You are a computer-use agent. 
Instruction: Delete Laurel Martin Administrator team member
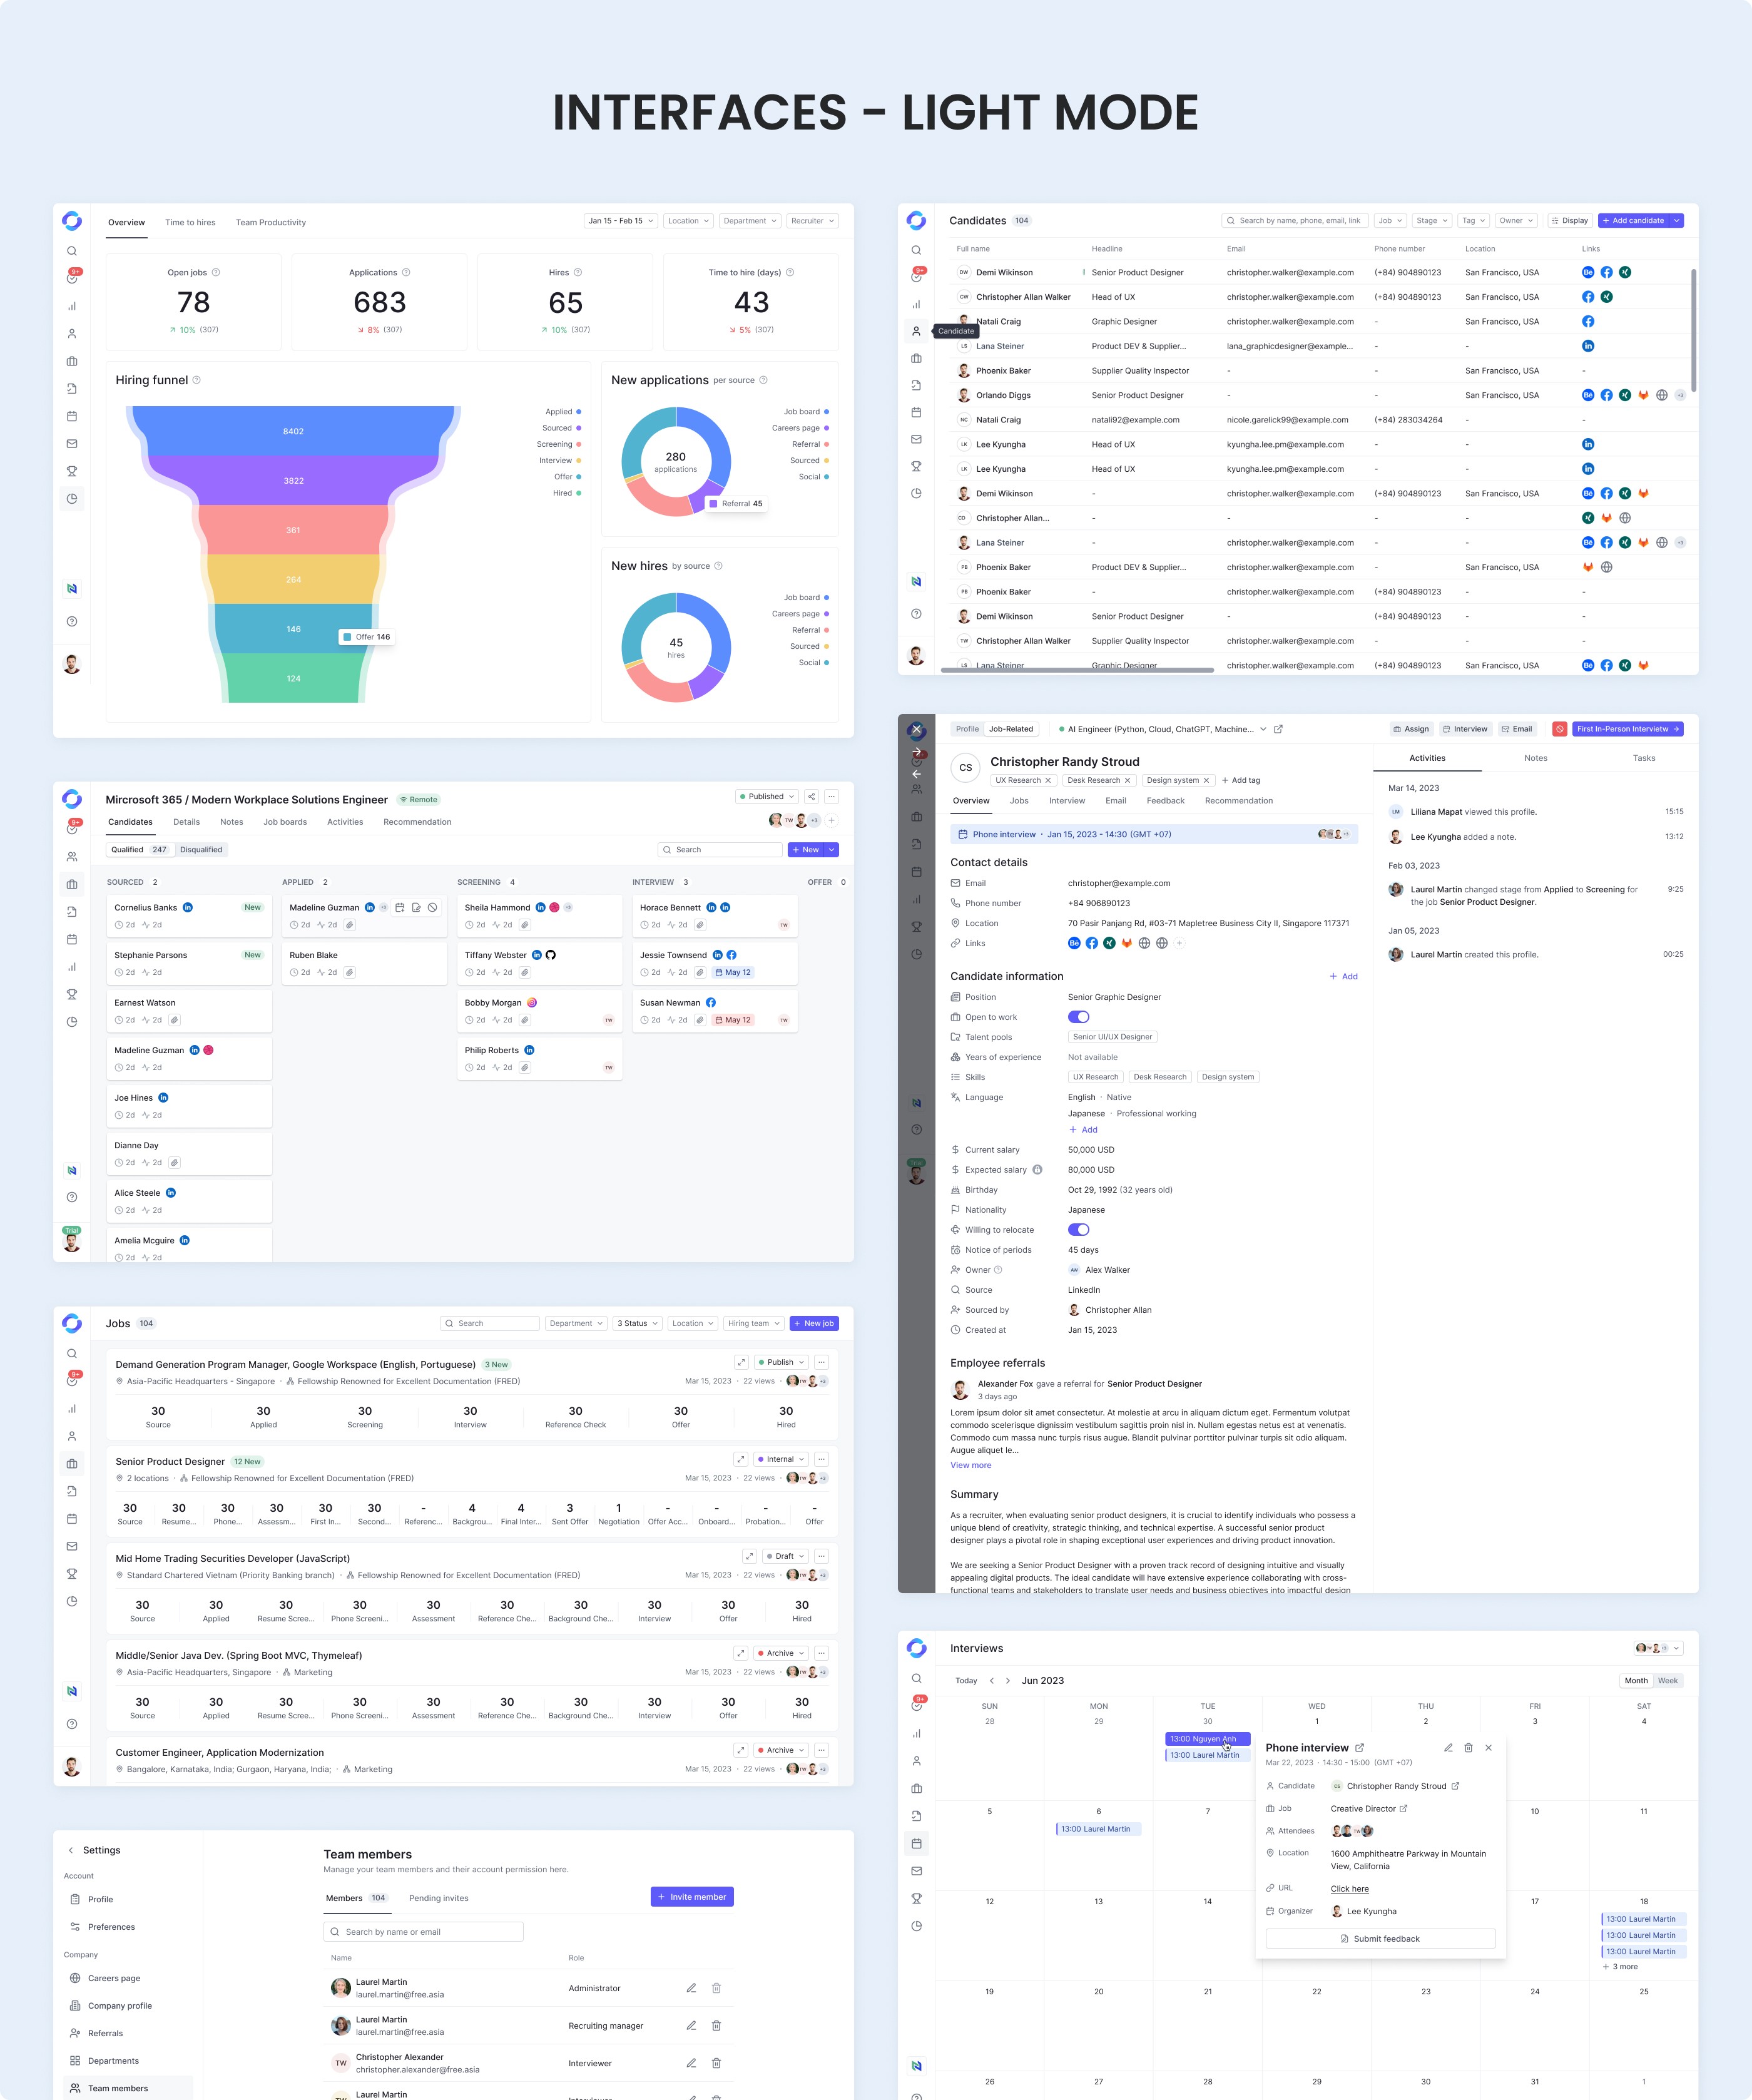coord(716,1988)
